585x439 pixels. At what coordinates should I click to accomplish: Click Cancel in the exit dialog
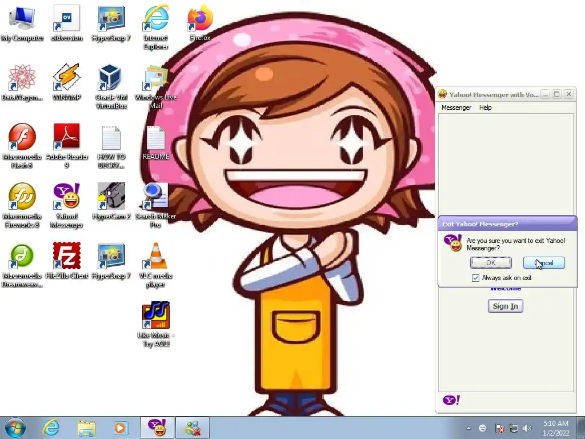pyautogui.click(x=544, y=263)
